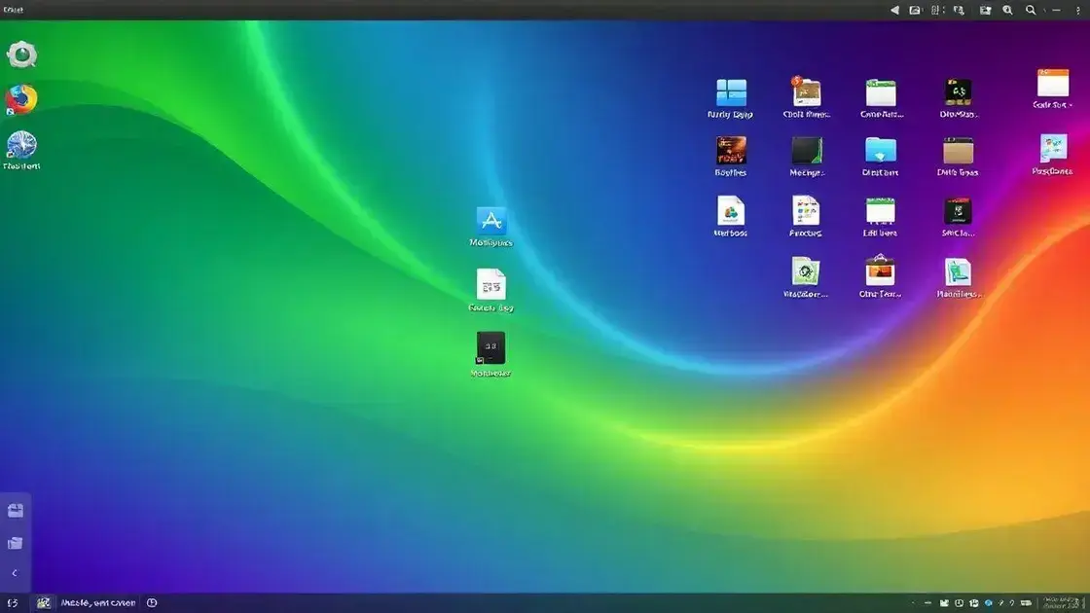This screenshot has height=613, width=1090.
Task: Open the start menu icon on taskbar
Action: (x=13, y=603)
